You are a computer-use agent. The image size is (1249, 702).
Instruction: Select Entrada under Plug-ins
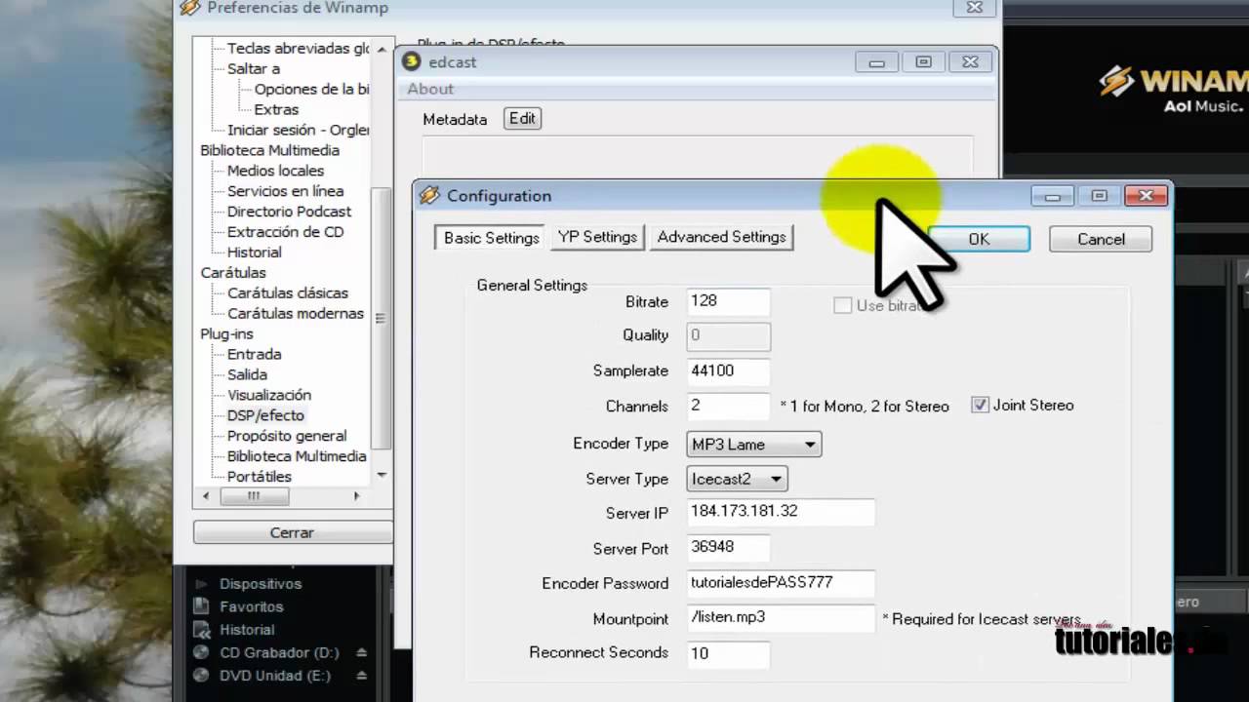pyautogui.click(x=254, y=354)
